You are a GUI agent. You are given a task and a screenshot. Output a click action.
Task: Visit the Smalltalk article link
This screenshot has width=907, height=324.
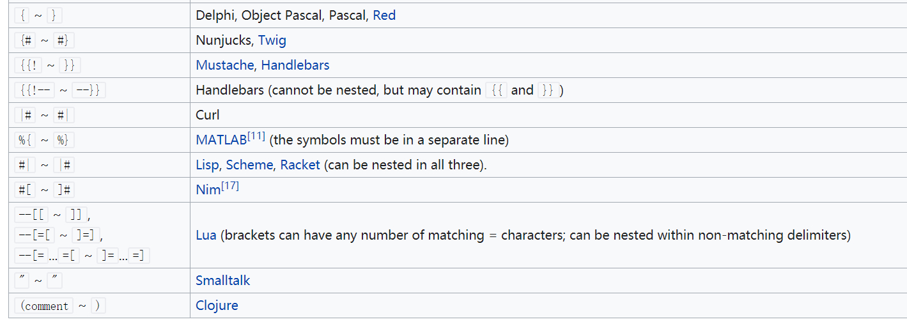point(223,281)
